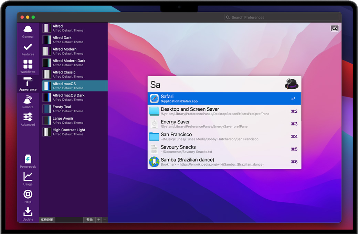This screenshot has height=234, width=358.
Task: Select the Appearance paint roller icon
Action: tap(28, 82)
